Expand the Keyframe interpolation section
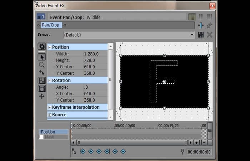250x161 pixels. [x=50, y=107]
